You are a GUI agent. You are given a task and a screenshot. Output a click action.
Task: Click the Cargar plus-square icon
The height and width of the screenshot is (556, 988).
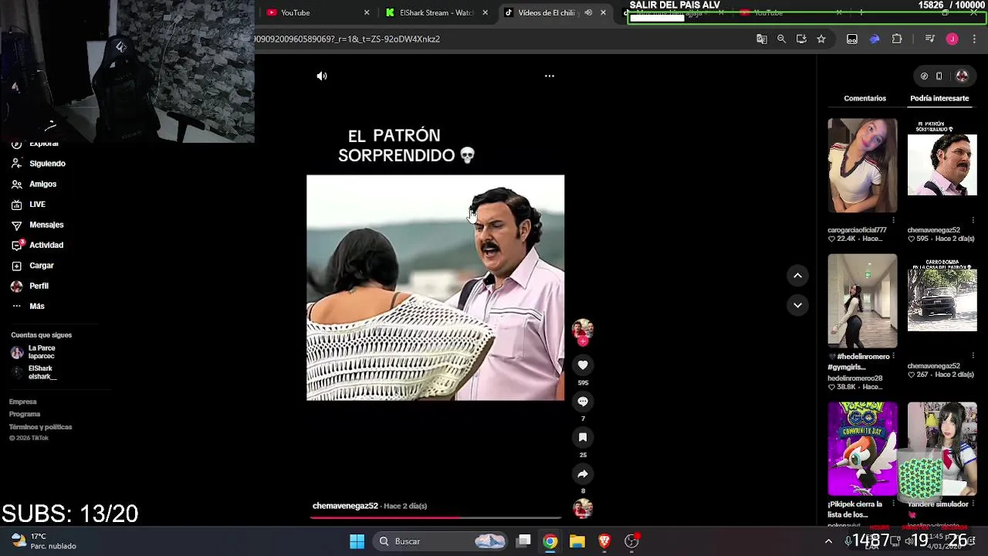click(x=16, y=266)
